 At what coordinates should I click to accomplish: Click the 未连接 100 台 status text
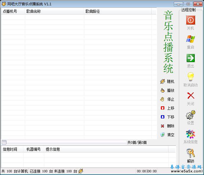[x=65, y=171]
